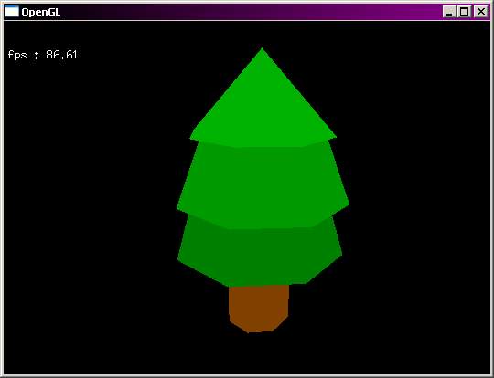
Task: Click the tip of the tree
Action: tap(262, 49)
